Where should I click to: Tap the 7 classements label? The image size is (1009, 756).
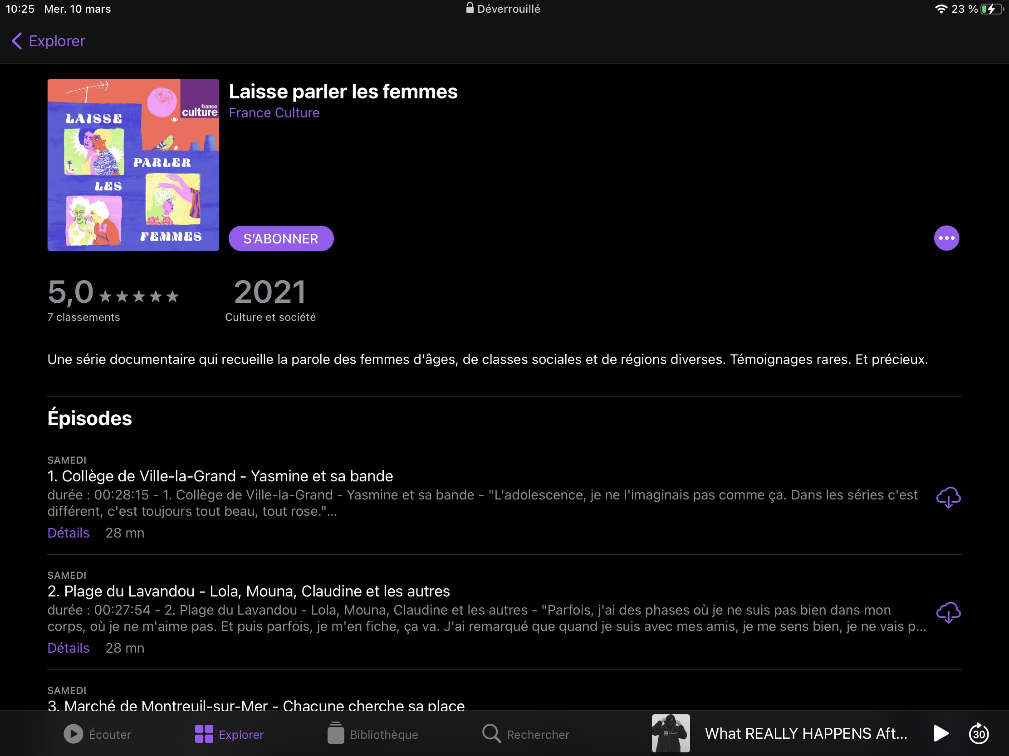[x=83, y=317]
